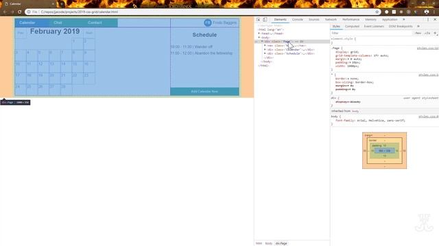Expand the head element node
This screenshot has height=246, width=439.
[259, 33]
